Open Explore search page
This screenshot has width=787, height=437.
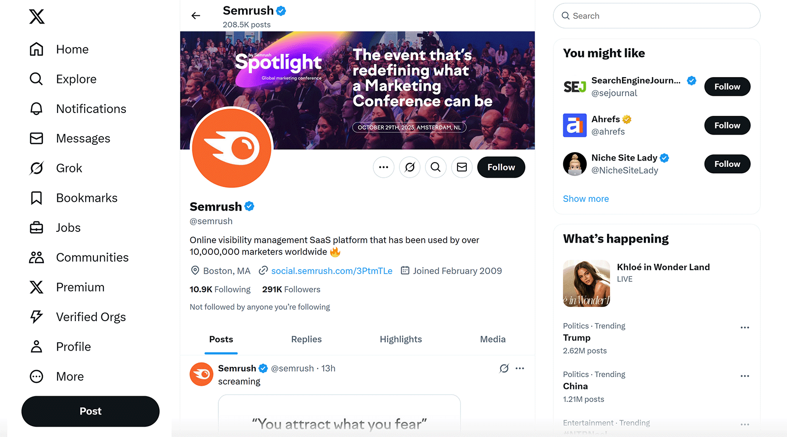coord(76,79)
